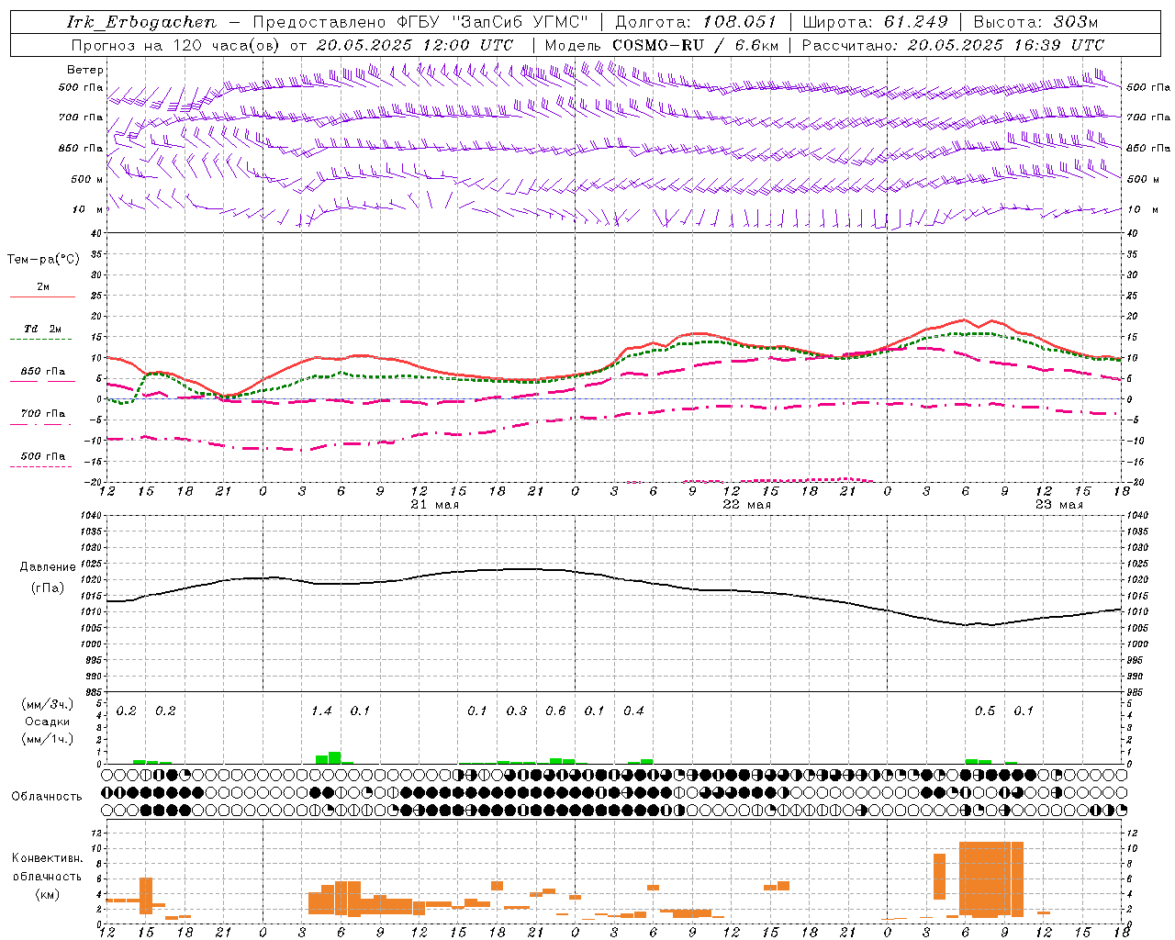Click the 0.4 precipitation total value
This screenshot has width=1175, height=940.
(633, 711)
